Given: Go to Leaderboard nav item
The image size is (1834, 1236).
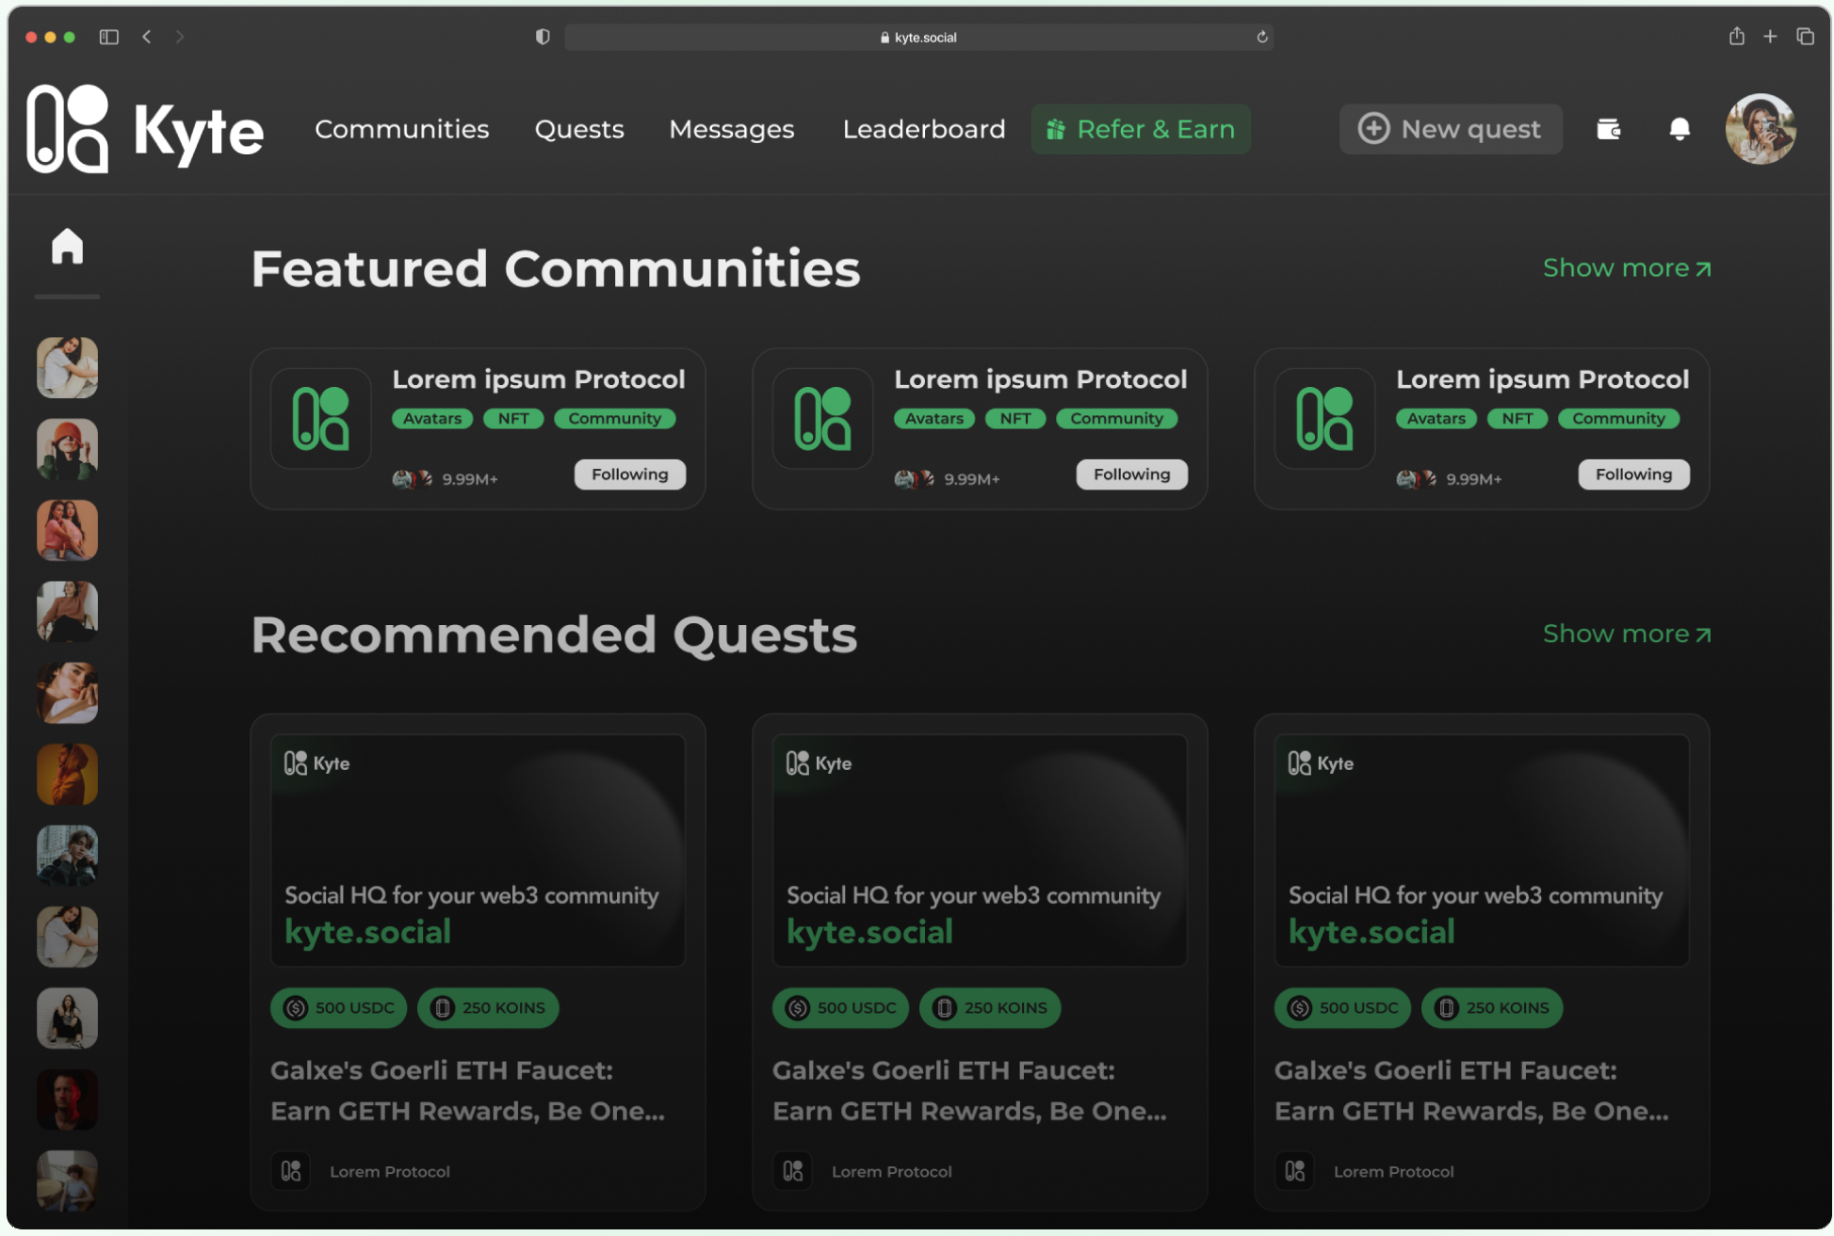Looking at the screenshot, I should pos(923,129).
